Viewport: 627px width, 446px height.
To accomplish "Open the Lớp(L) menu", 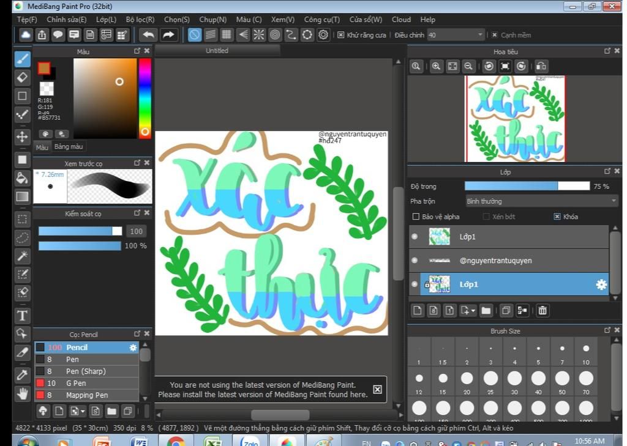I will tap(106, 20).
